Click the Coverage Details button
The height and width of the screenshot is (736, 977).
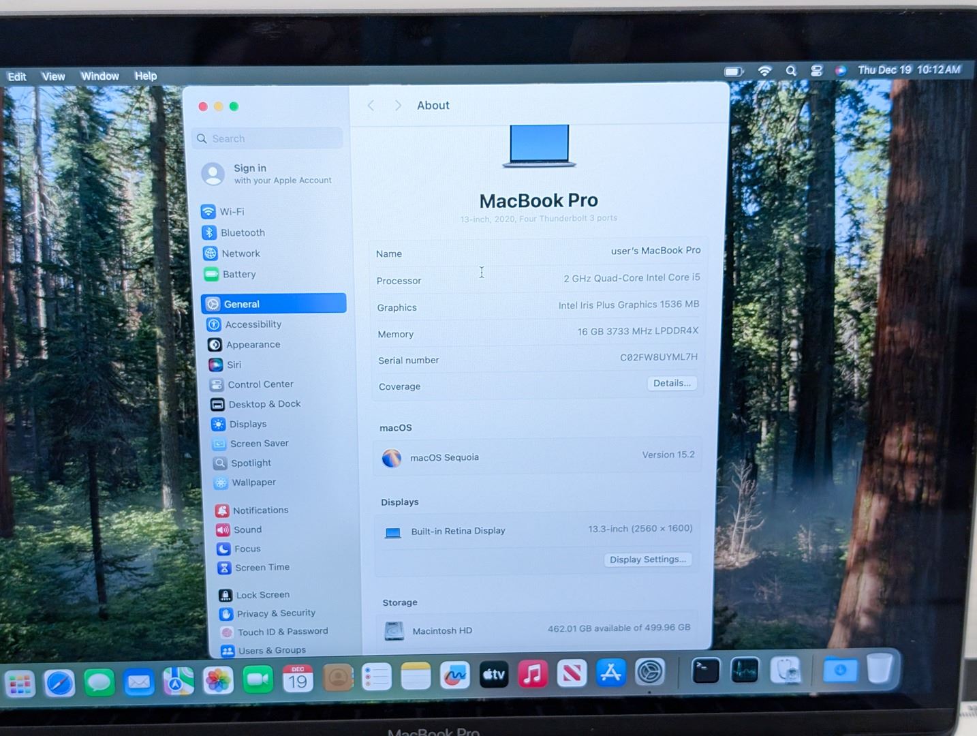[671, 384]
